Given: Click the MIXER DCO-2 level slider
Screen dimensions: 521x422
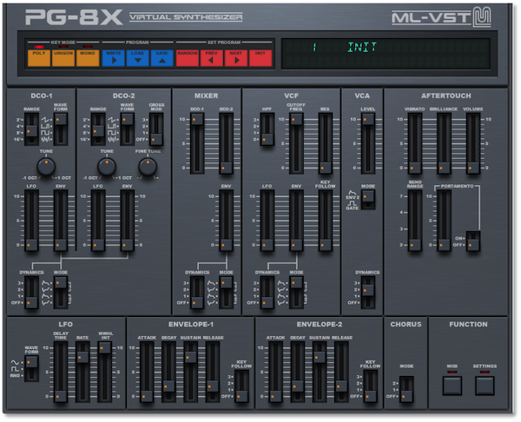Looking at the screenshot, I should pyautogui.click(x=226, y=143).
